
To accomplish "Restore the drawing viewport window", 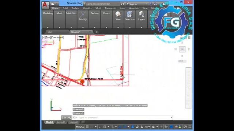I will pos(185,38).
